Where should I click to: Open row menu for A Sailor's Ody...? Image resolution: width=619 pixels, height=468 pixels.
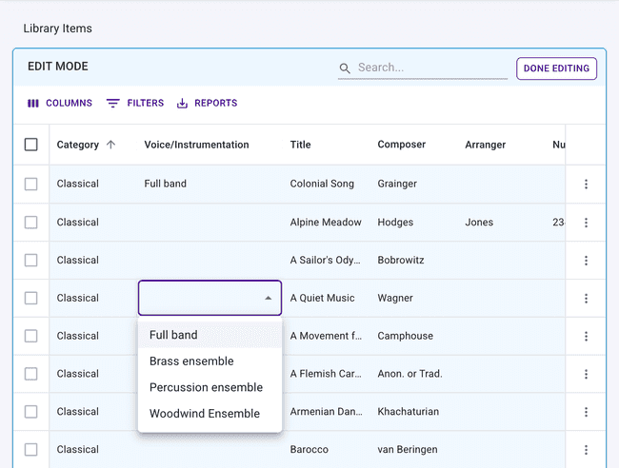coord(586,261)
